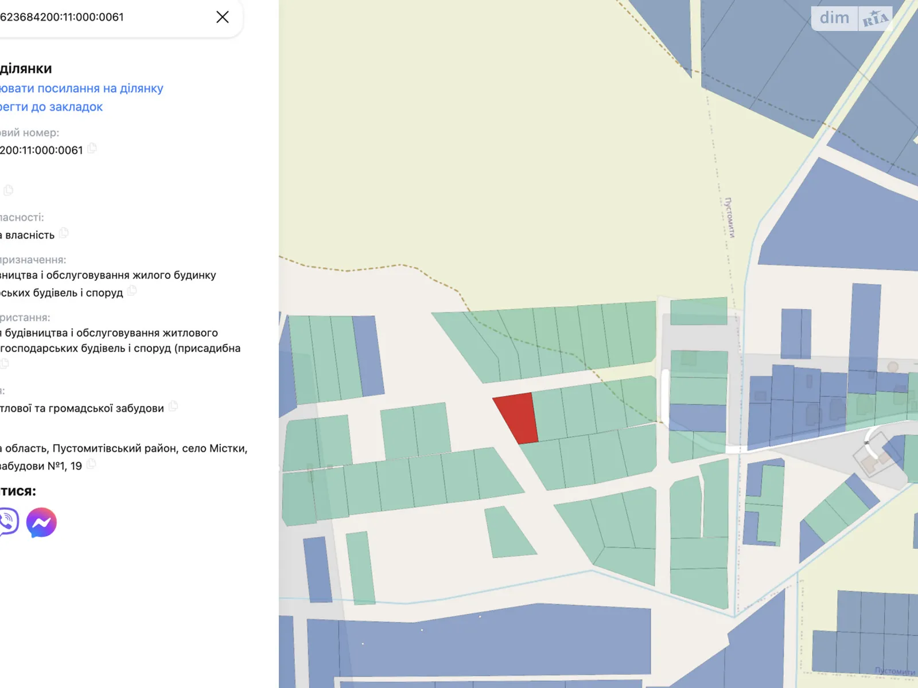This screenshot has height=688, width=918.
Task: Share the parcel via Viber
Action: tap(8, 522)
